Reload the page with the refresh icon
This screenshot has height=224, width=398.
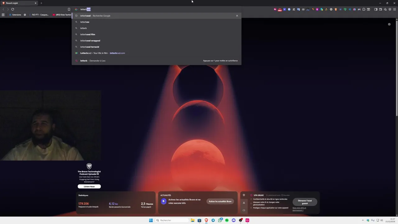(x=13, y=9)
